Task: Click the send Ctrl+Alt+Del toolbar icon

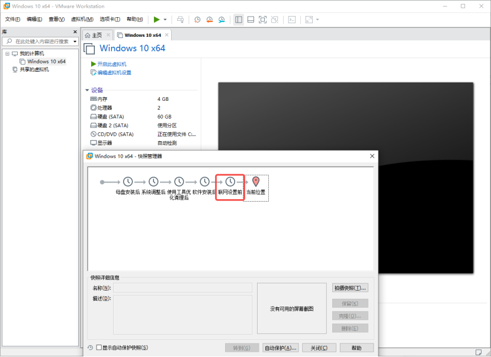Action: [181, 20]
